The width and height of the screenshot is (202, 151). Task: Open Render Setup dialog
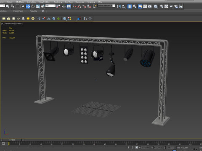point(161,6)
